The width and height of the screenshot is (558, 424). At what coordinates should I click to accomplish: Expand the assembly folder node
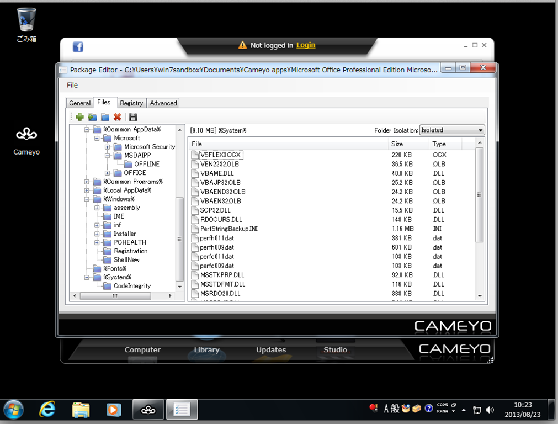coord(97,208)
